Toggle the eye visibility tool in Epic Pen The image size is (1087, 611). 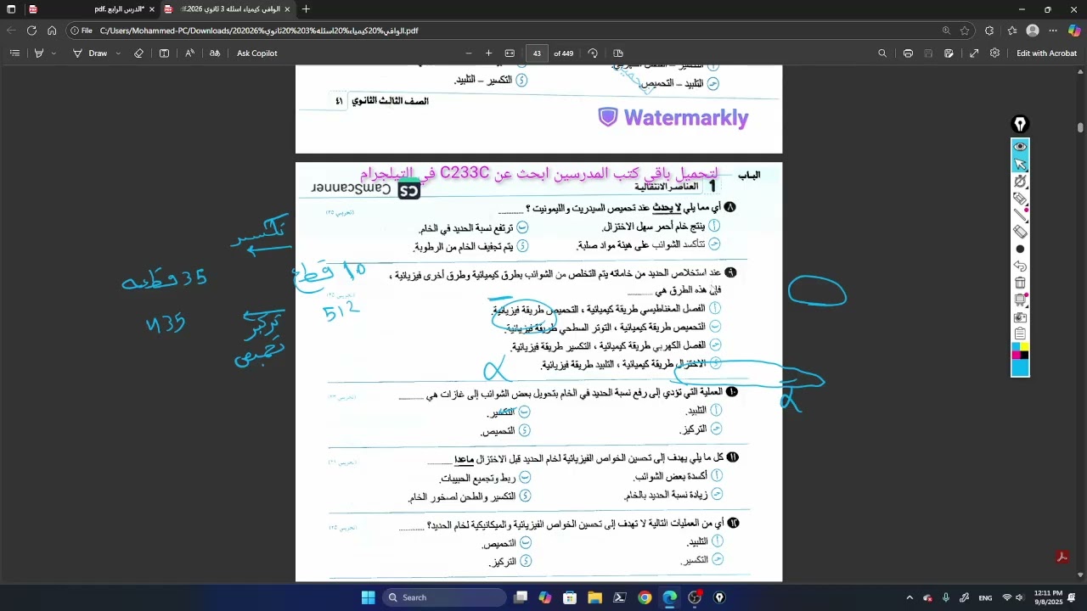click(x=1020, y=147)
